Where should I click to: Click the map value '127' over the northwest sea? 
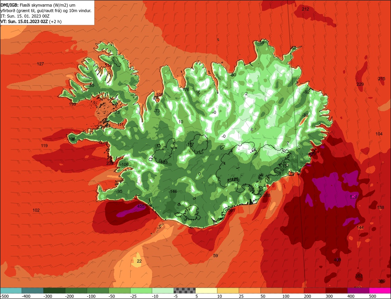click(40, 64)
